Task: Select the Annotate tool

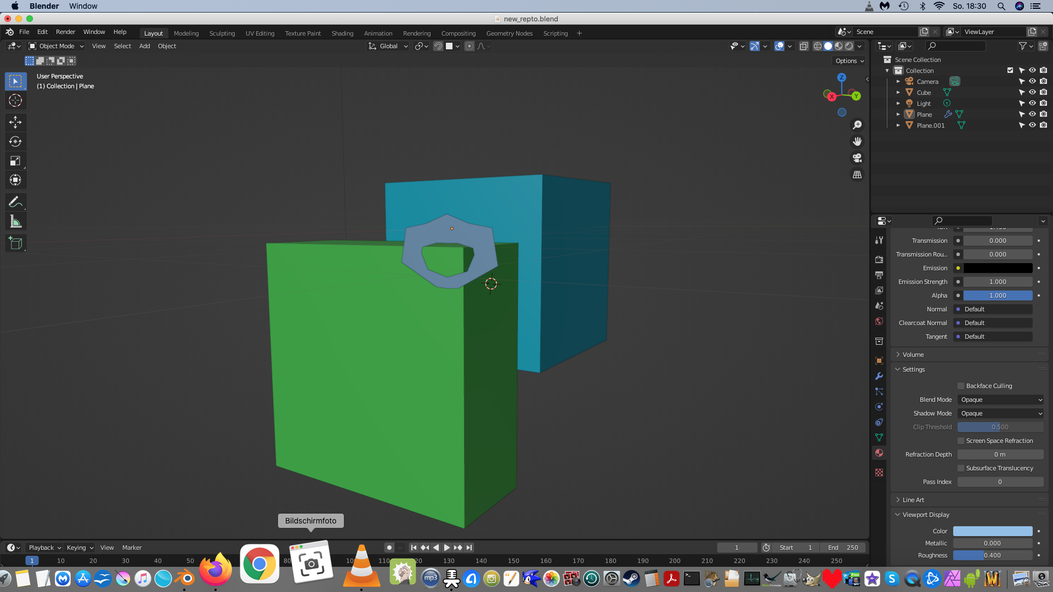Action: coord(15,202)
